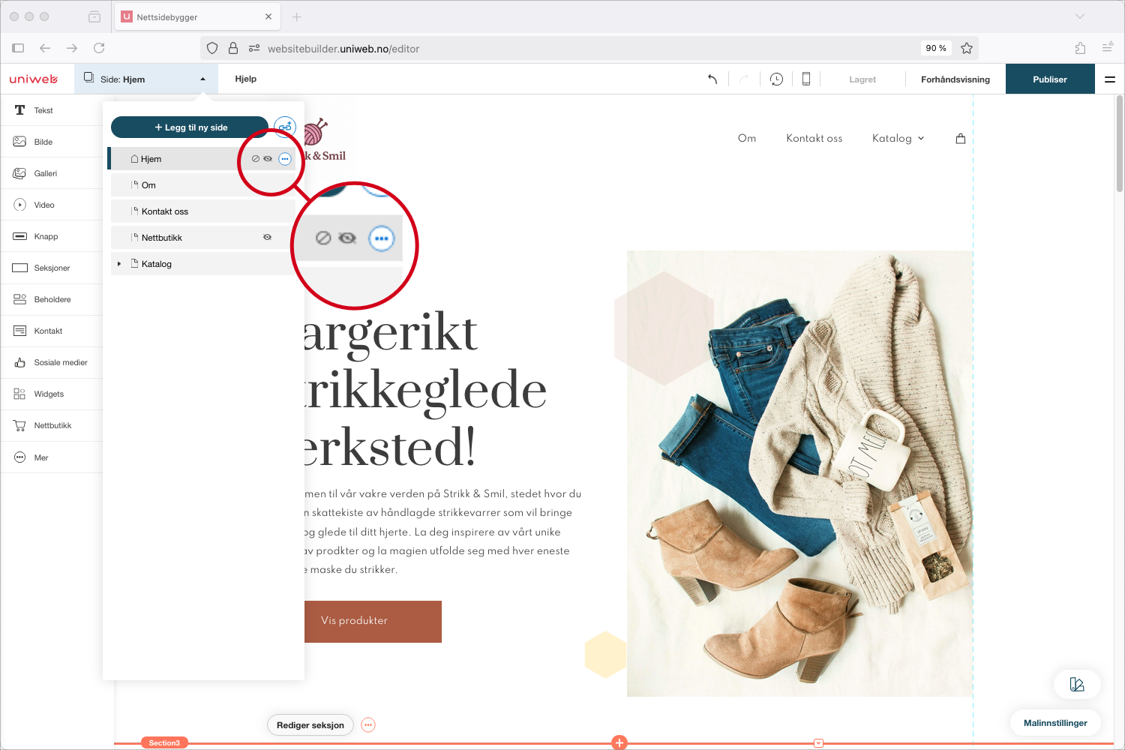
Task: Toggle visibility eye for Nettbutikk page
Action: coord(267,237)
